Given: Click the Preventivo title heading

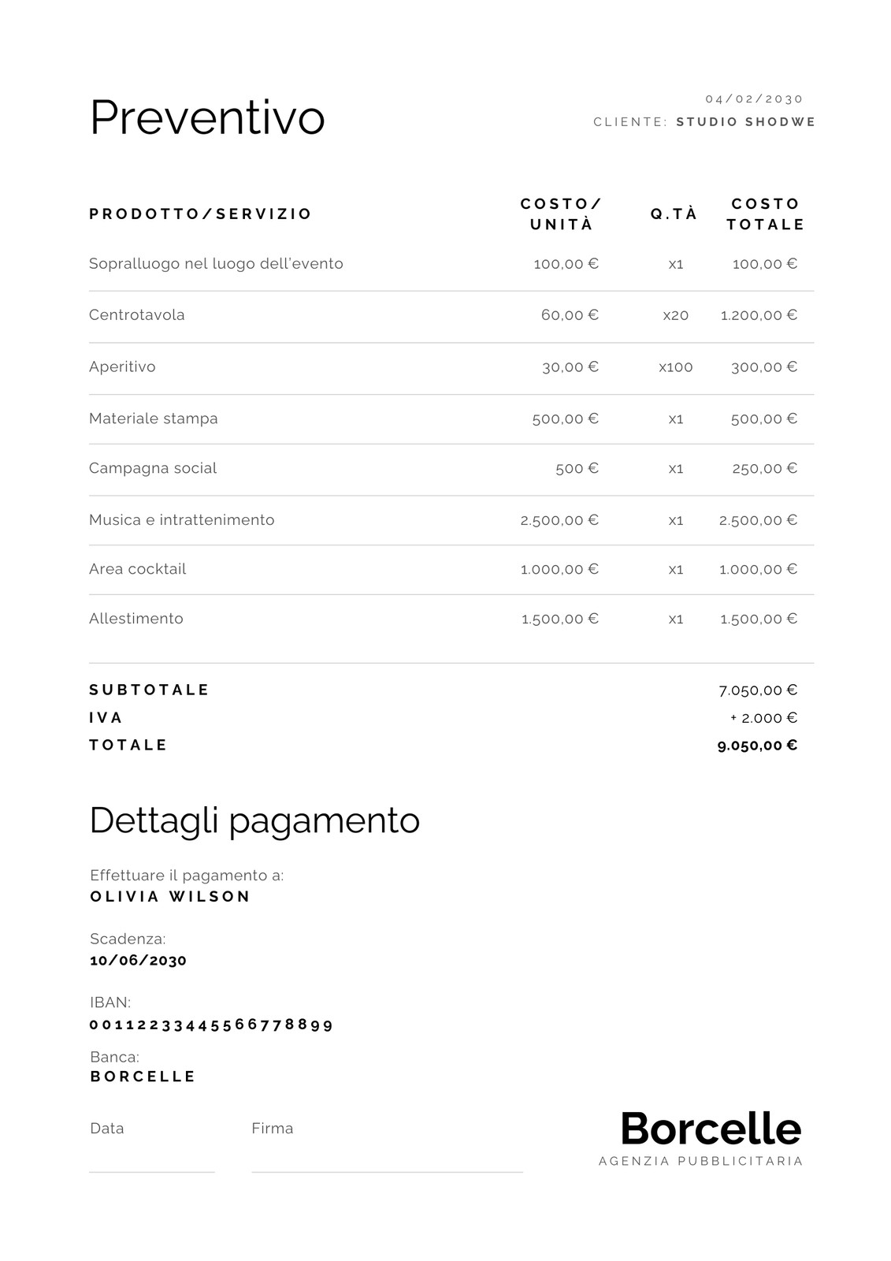Looking at the screenshot, I should coord(207,119).
